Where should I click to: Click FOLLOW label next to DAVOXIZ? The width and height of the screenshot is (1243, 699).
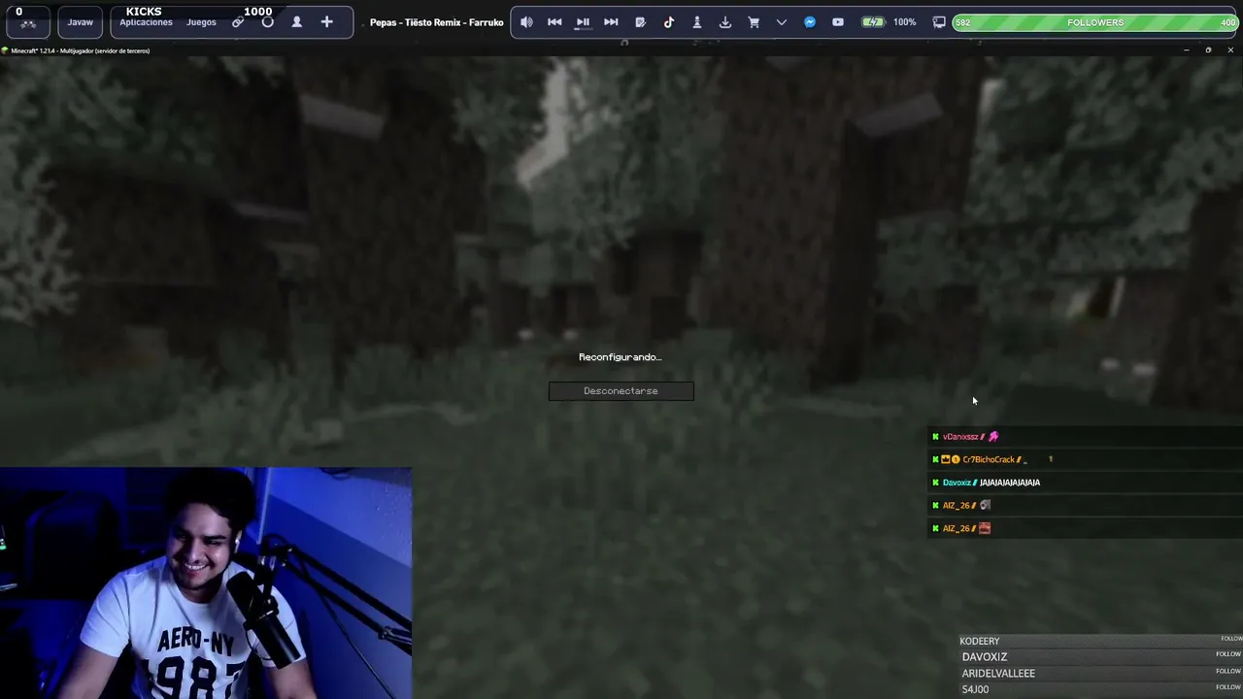[x=1228, y=654]
